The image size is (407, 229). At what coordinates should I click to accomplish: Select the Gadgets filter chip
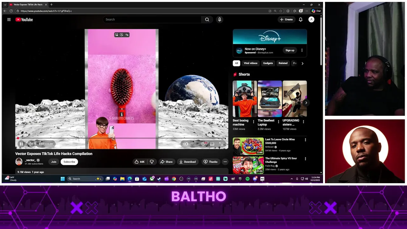click(268, 63)
